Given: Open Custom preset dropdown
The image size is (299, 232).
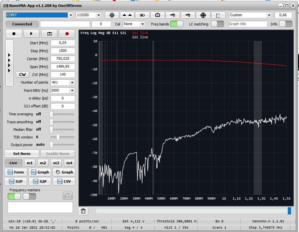Looking at the screenshot, I should click(x=269, y=15).
